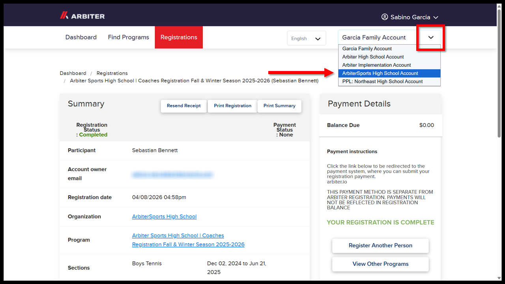This screenshot has height=284, width=505.
Task: Click the Summary heading
Action: pos(86,104)
